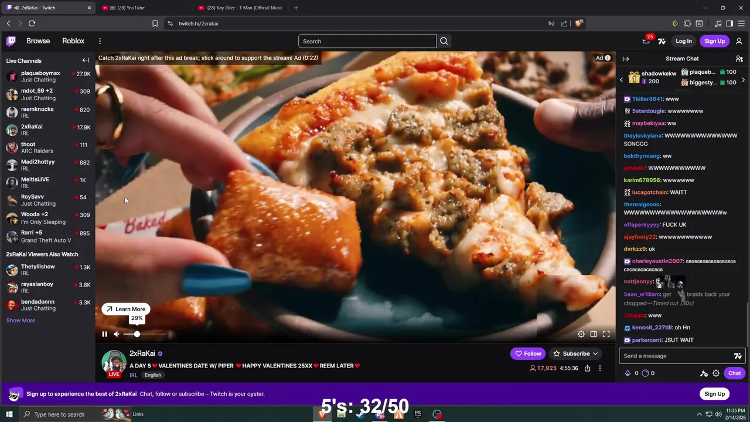Open reemknocks channel in sidebar
This screenshot has width=750, height=422.
(x=47, y=113)
